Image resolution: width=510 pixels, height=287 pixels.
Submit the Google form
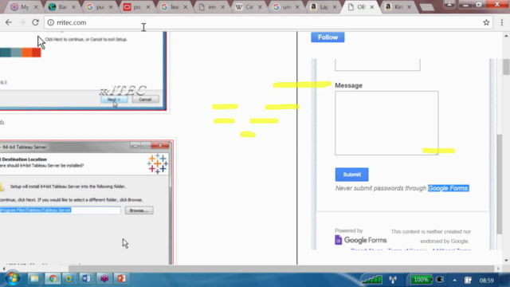pos(351,175)
